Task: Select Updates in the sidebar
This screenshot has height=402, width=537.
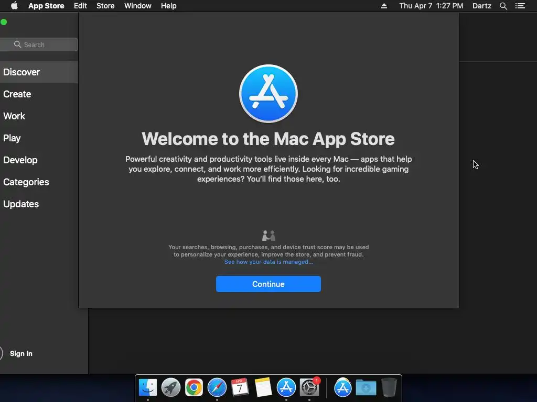Action: 39,204
